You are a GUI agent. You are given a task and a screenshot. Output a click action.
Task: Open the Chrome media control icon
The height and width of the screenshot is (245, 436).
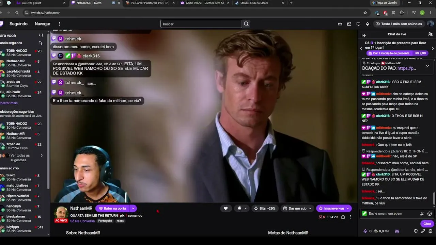click(x=414, y=13)
